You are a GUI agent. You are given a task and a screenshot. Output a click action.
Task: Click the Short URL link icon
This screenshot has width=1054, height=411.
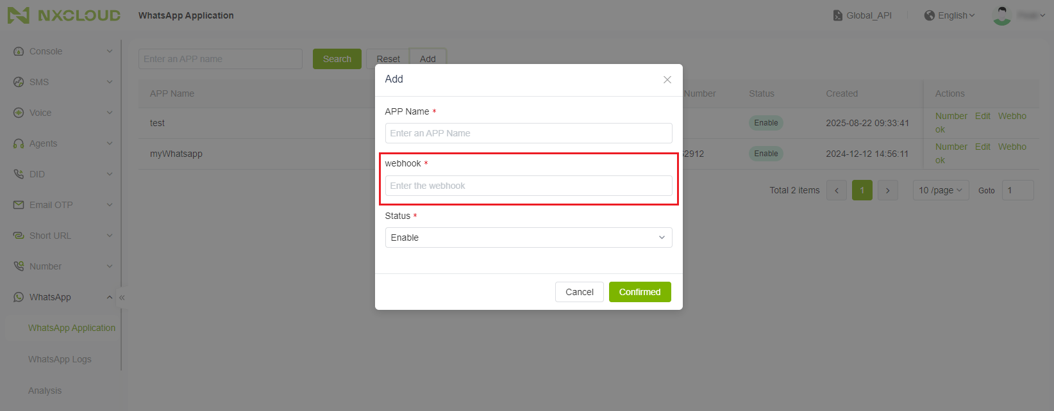(19, 236)
